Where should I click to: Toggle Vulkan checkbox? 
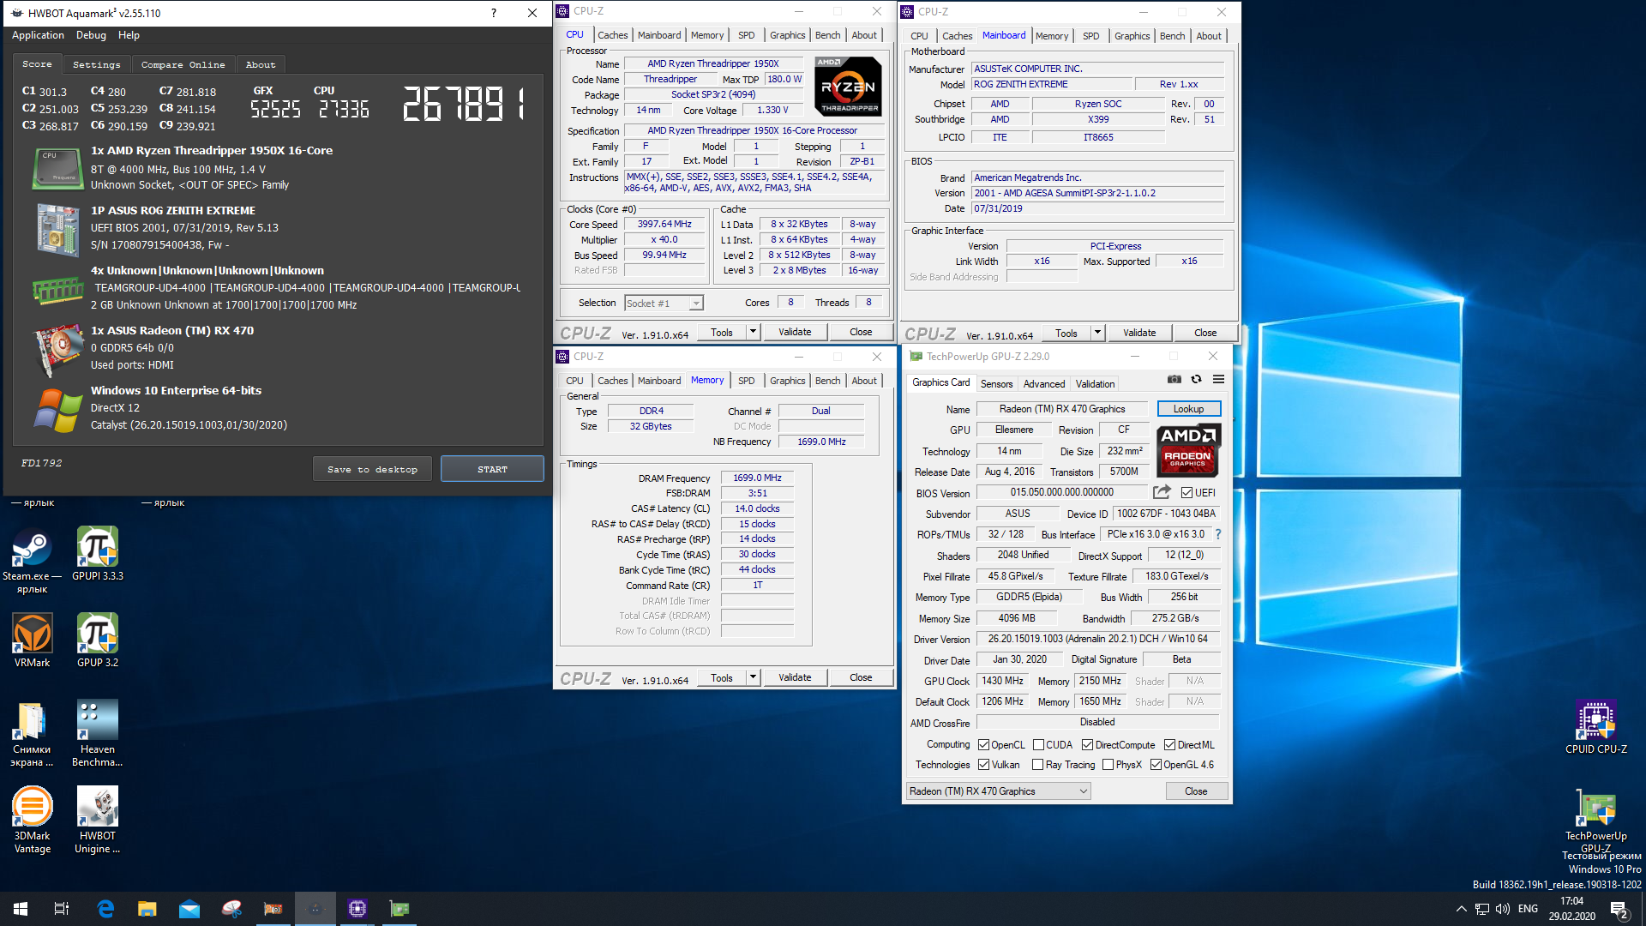(x=983, y=765)
